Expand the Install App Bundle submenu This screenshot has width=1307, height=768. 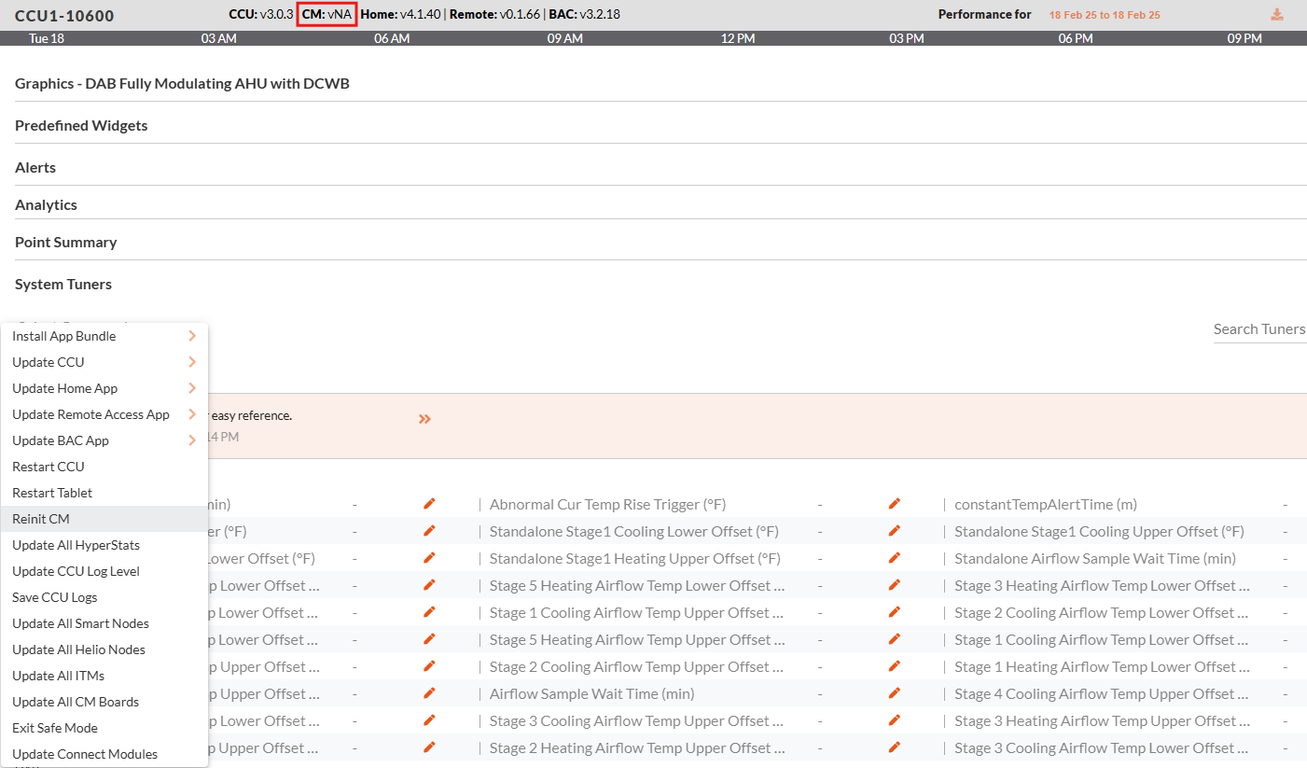tap(191, 336)
